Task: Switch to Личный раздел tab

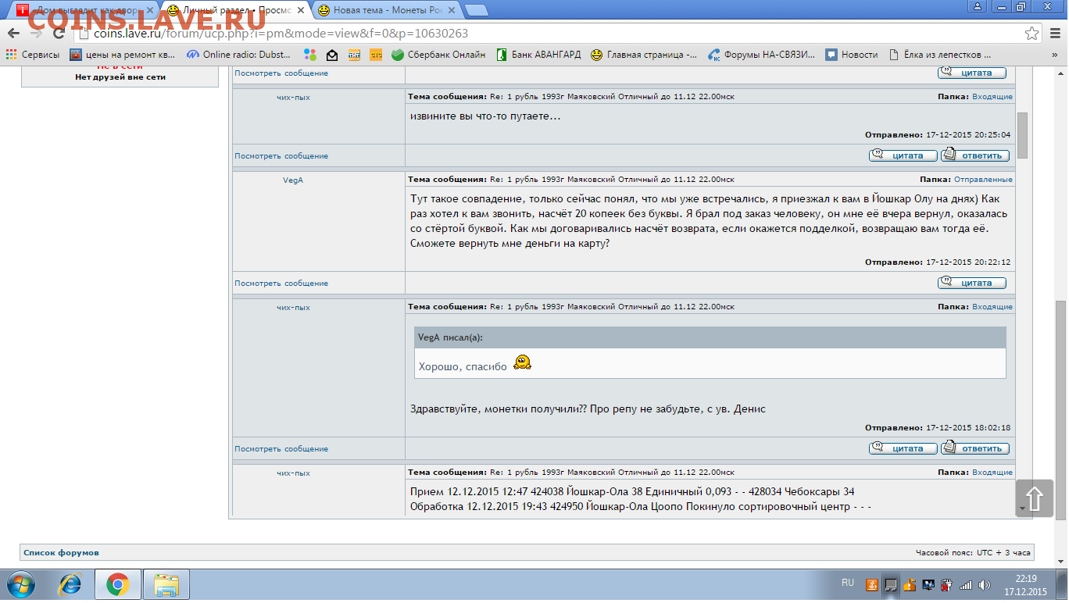Action: pos(236,10)
